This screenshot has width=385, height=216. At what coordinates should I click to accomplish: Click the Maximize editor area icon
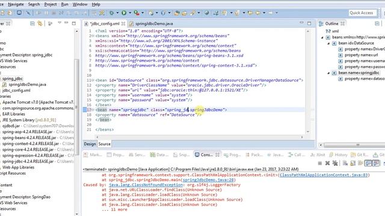[x=309, y=23]
